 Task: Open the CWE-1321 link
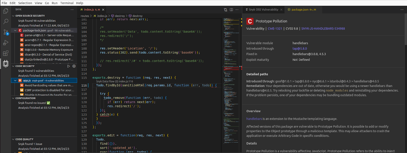[x=275, y=29]
